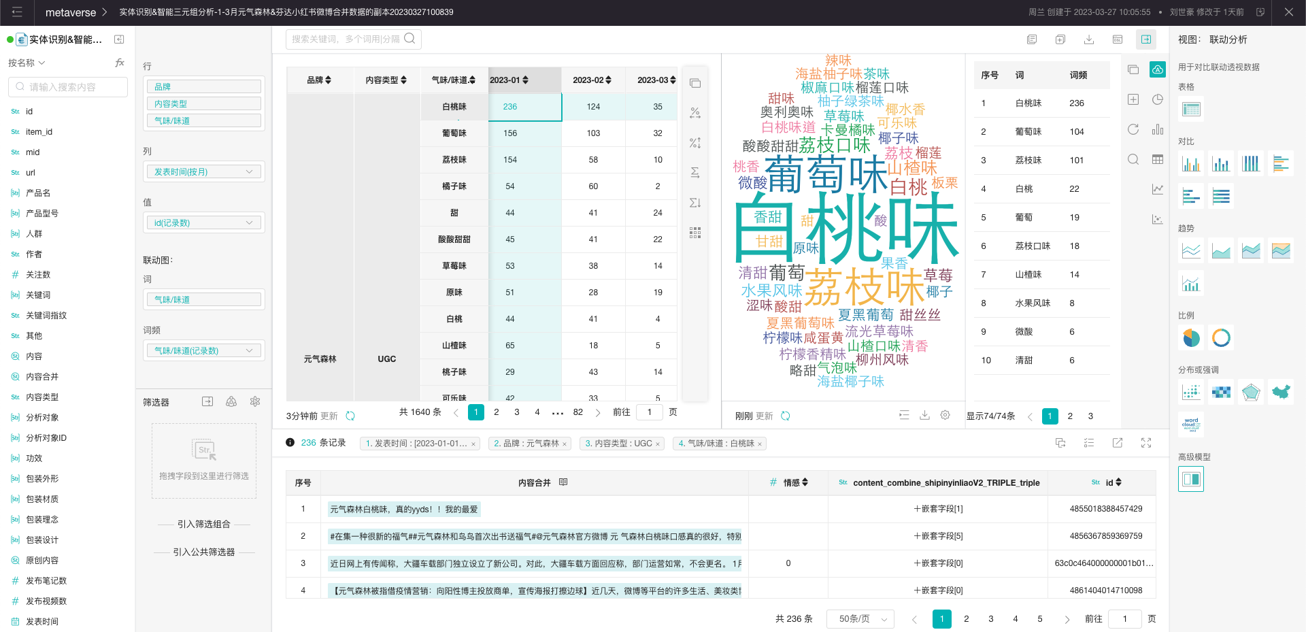Open the hamburger menu in the top bar
Viewport: 1306px width, 632px height.
(x=17, y=12)
